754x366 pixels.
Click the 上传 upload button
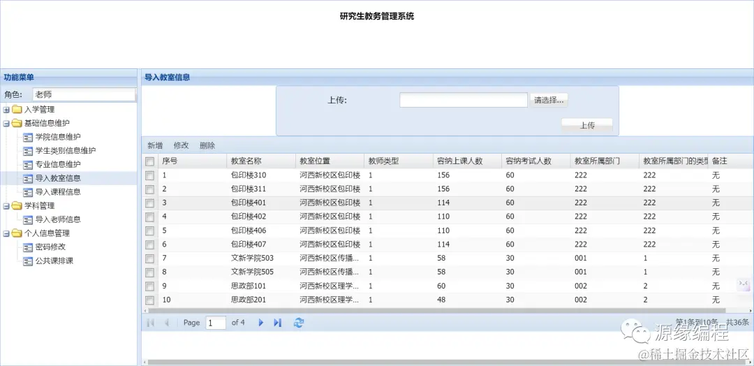tap(587, 126)
